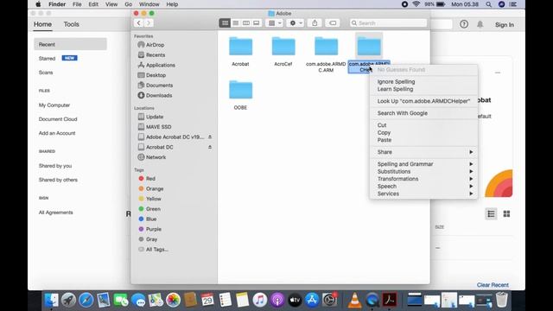The height and width of the screenshot is (311, 553).
Task: Open Acrobat notifications bell
Action: (x=480, y=24)
